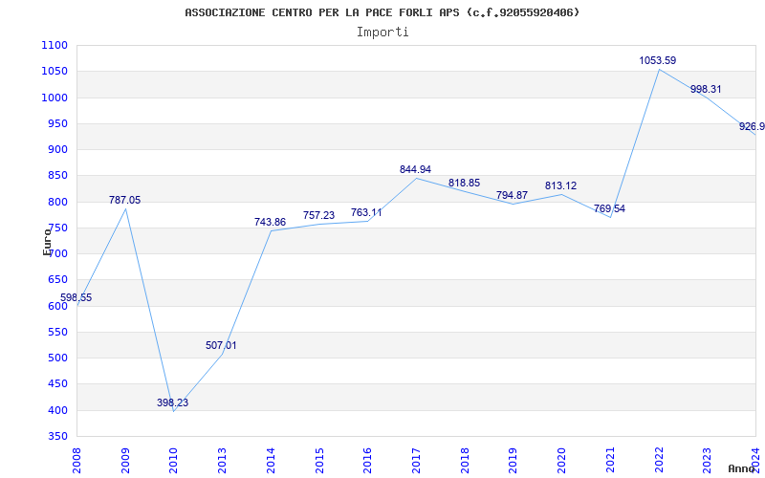Image resolution: width=765 pixels, height=478 pixels.
Task: Click the 950 value on Euro axis
Action: click(x=57, y=124)
